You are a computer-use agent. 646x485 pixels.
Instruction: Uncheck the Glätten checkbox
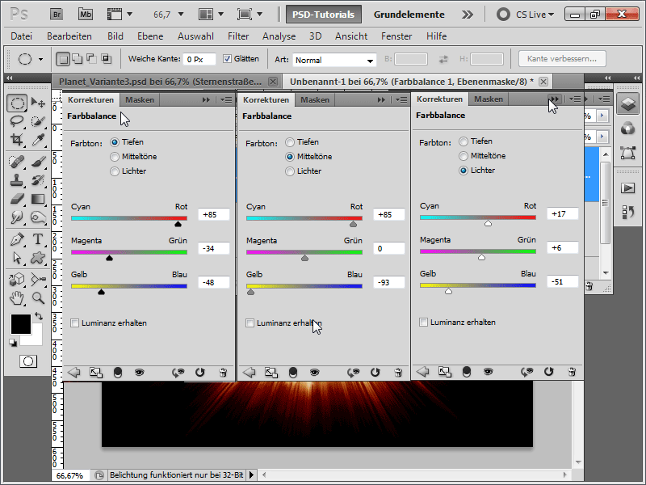click(227, 58)
